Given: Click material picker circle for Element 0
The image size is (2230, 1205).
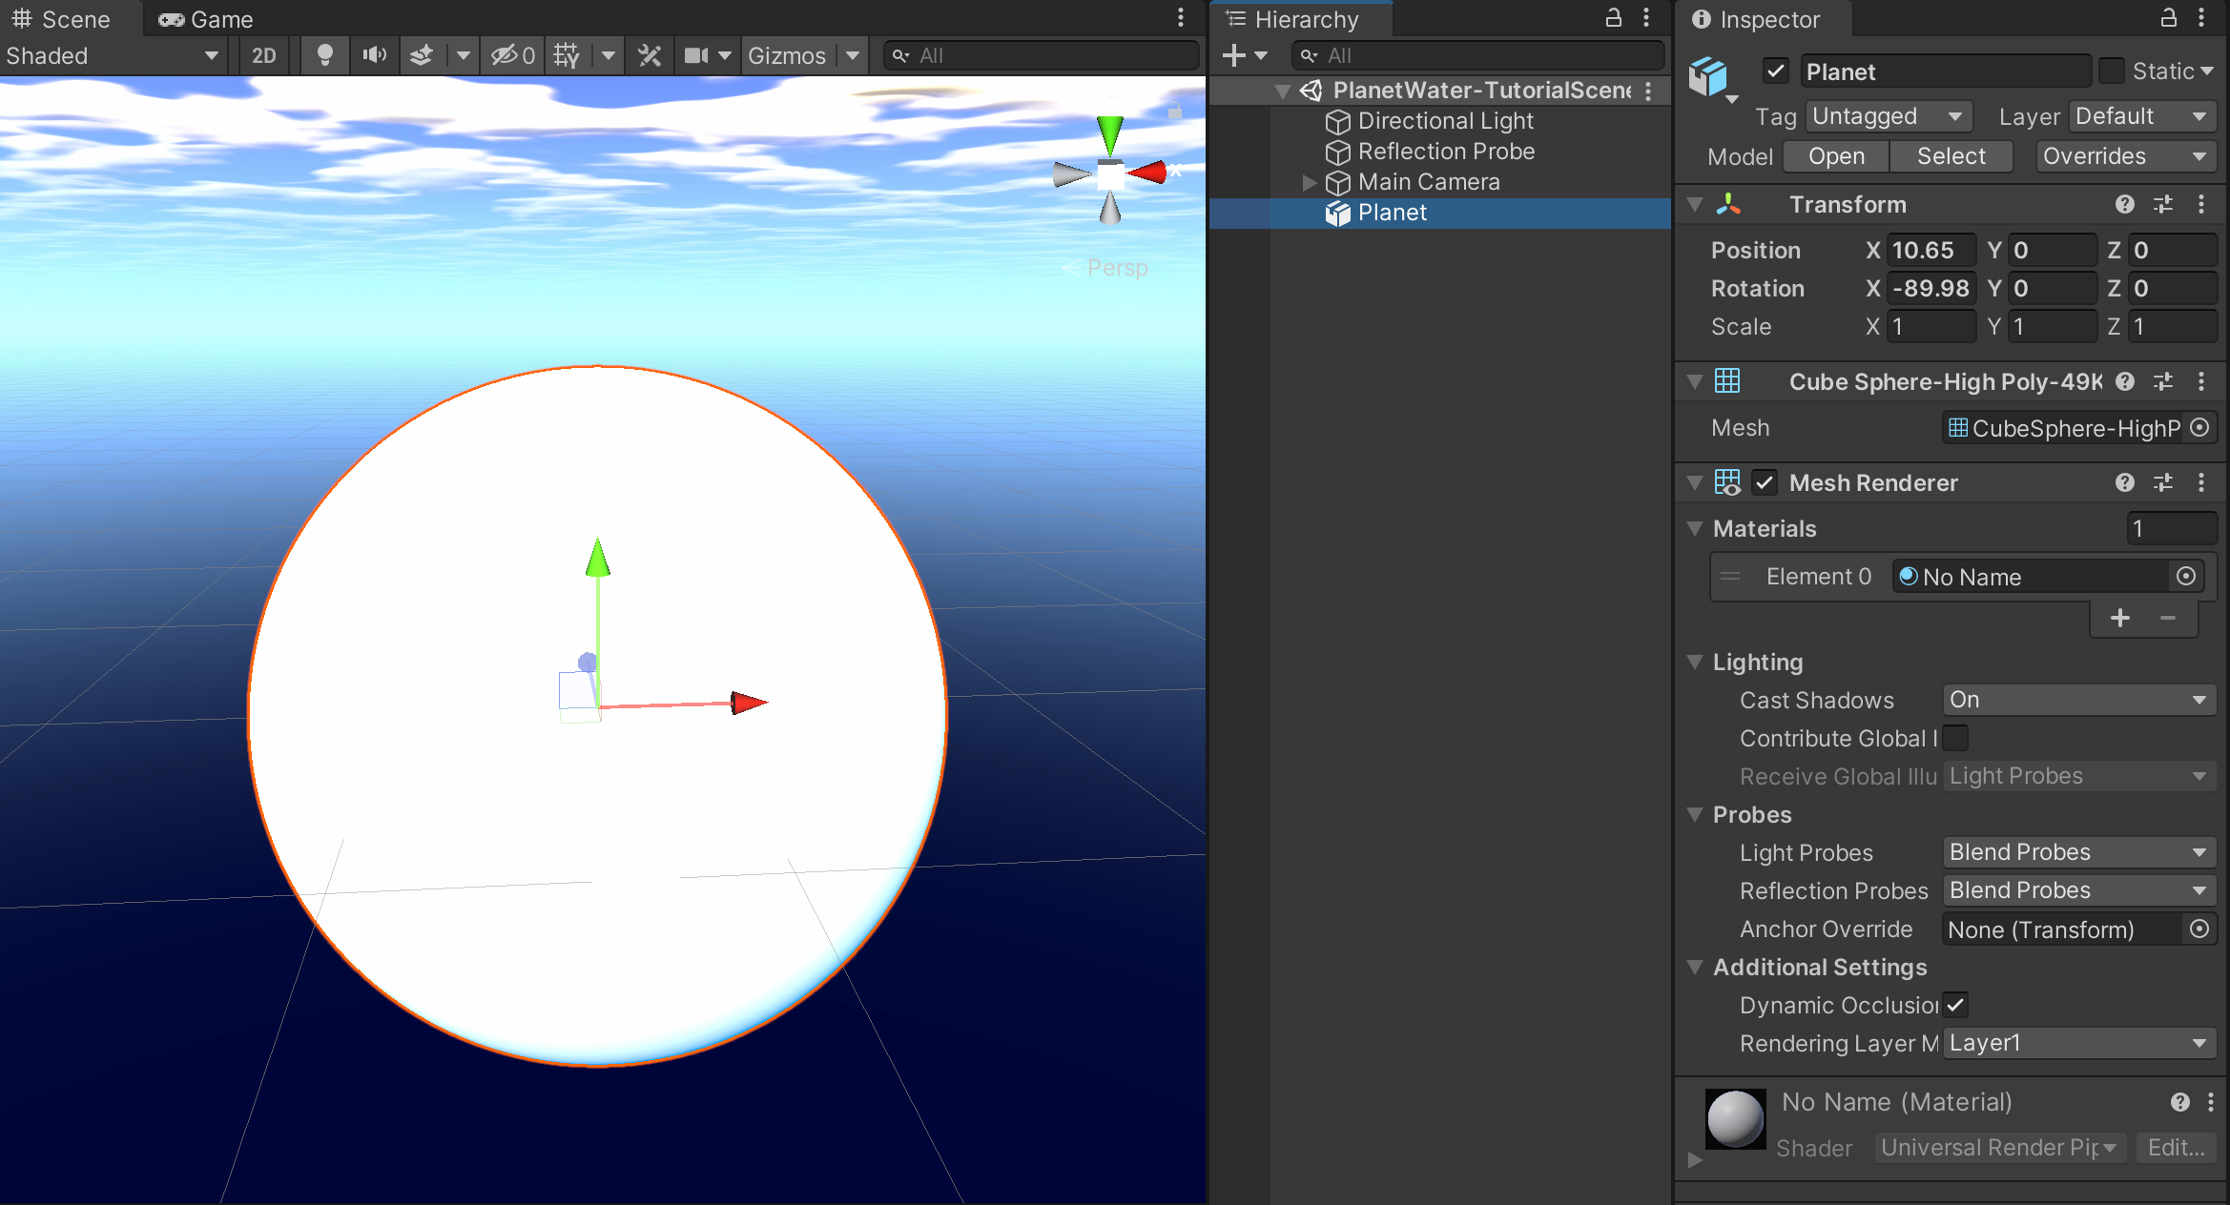Looking at the screenshot, I should pyautogui.click(x=2186, y=576).
